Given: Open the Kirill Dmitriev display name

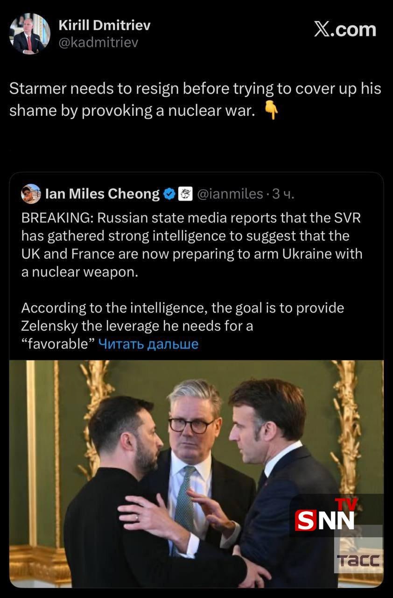Looking at the screenshot, I should 105,26.
